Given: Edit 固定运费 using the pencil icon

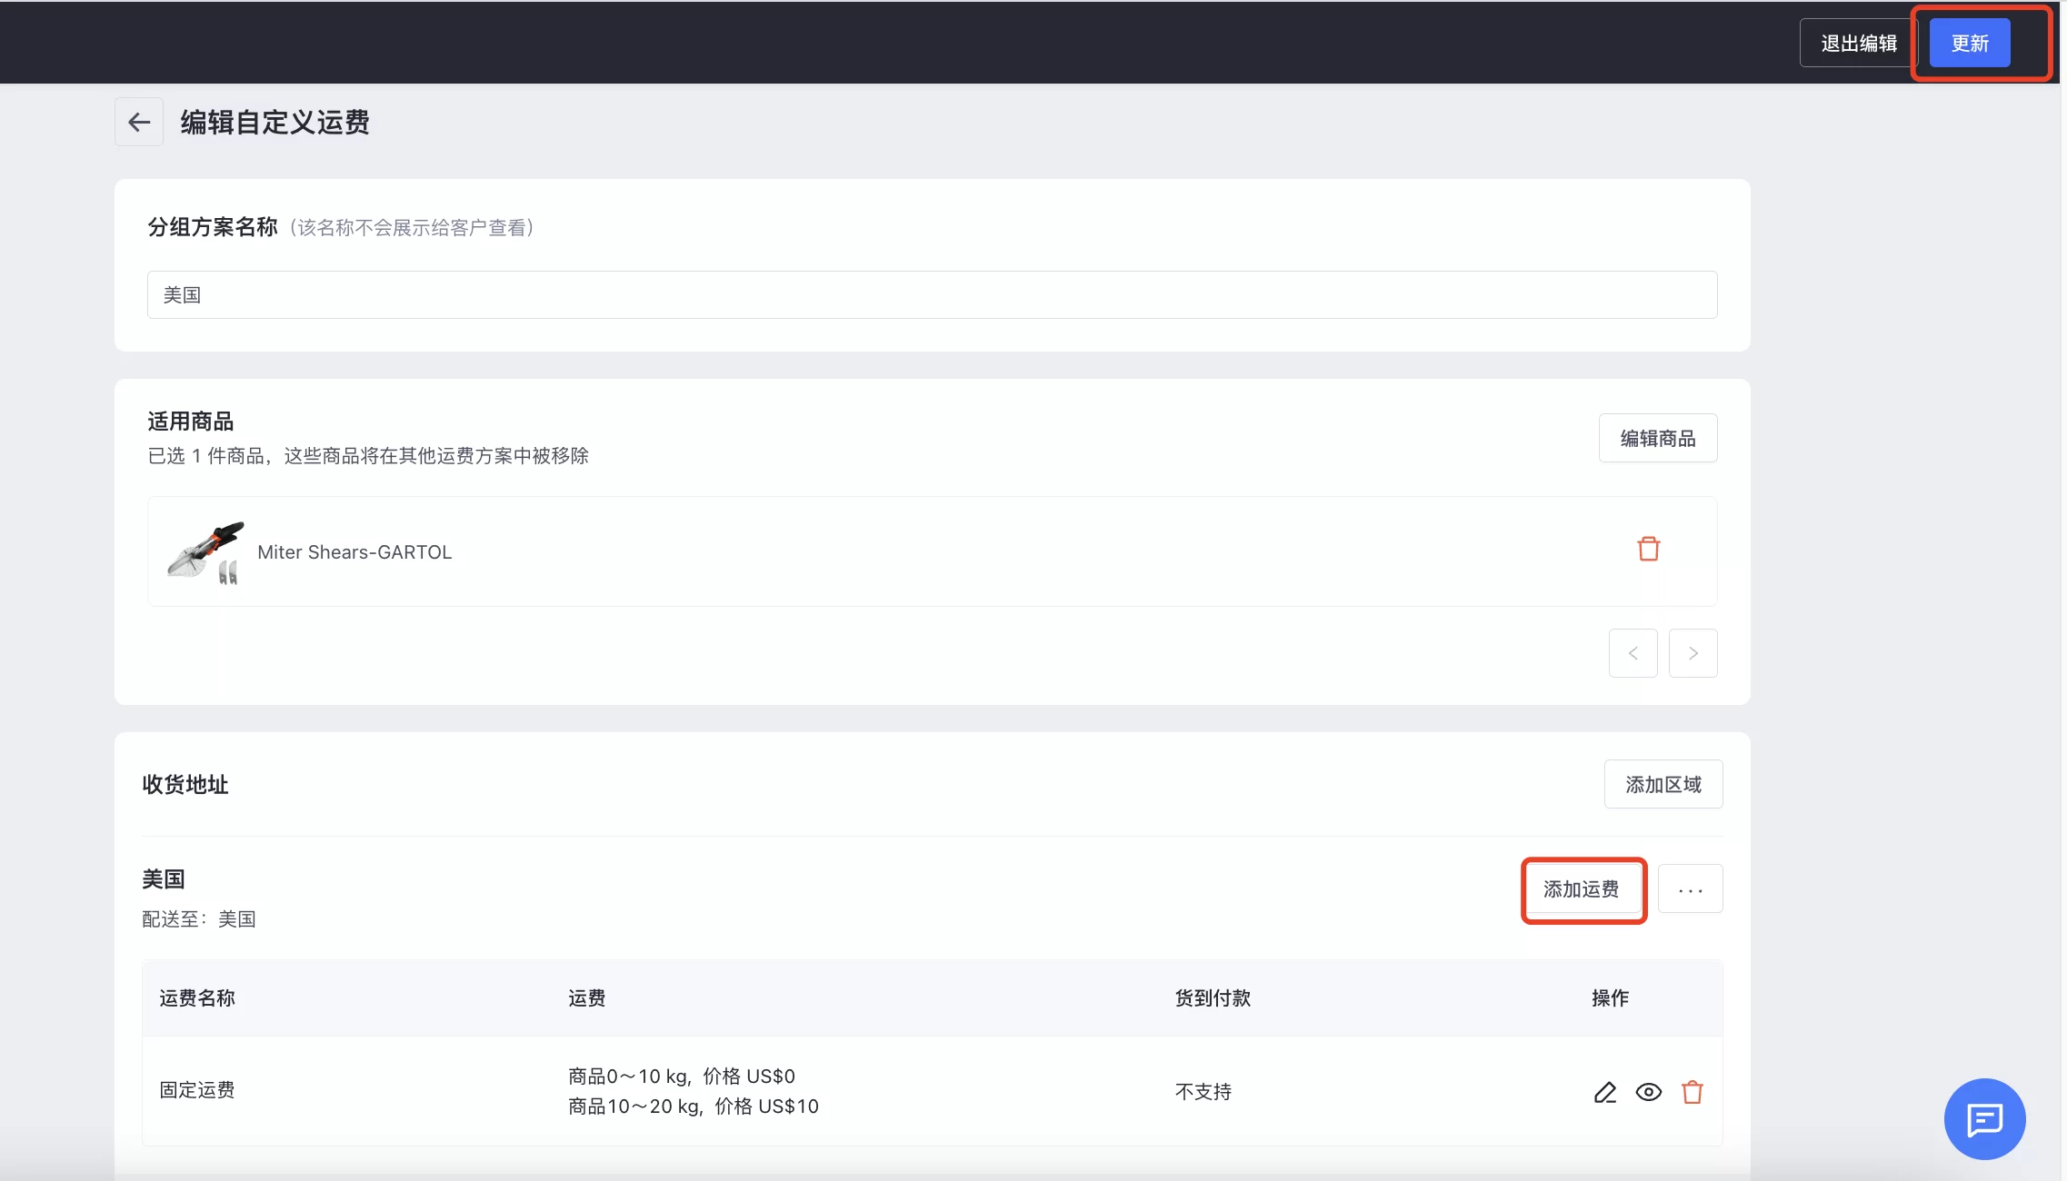Looking at the screenshot, I should point(1605,1092).
